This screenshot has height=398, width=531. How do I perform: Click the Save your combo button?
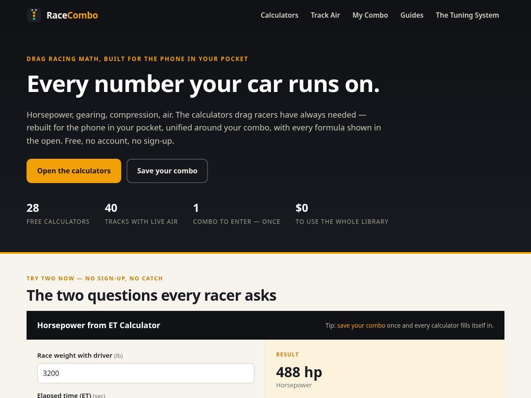pyautogui.click(x=167, y=171)
